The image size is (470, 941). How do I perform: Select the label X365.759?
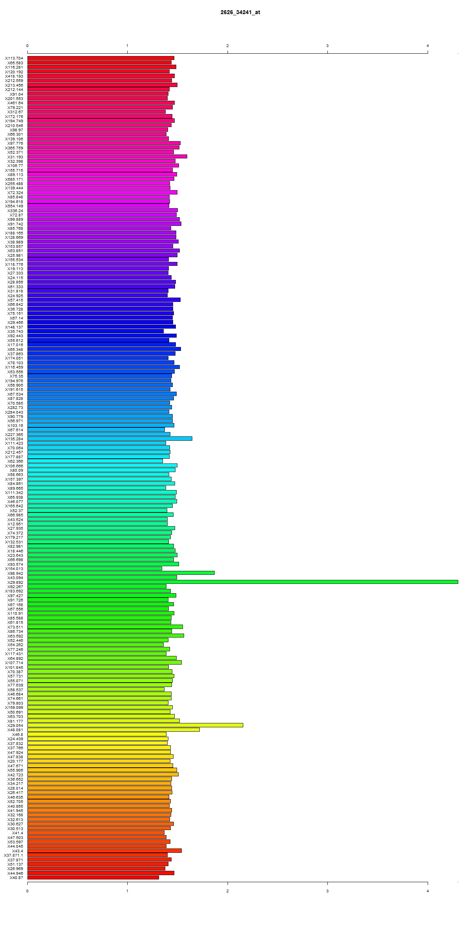point(14,148)
